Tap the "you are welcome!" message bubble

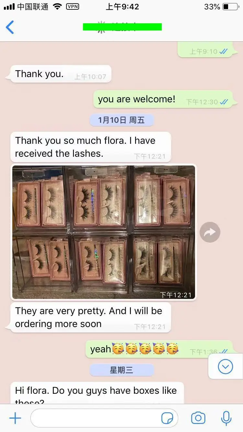pyautogui.click(x=164, y=99)
